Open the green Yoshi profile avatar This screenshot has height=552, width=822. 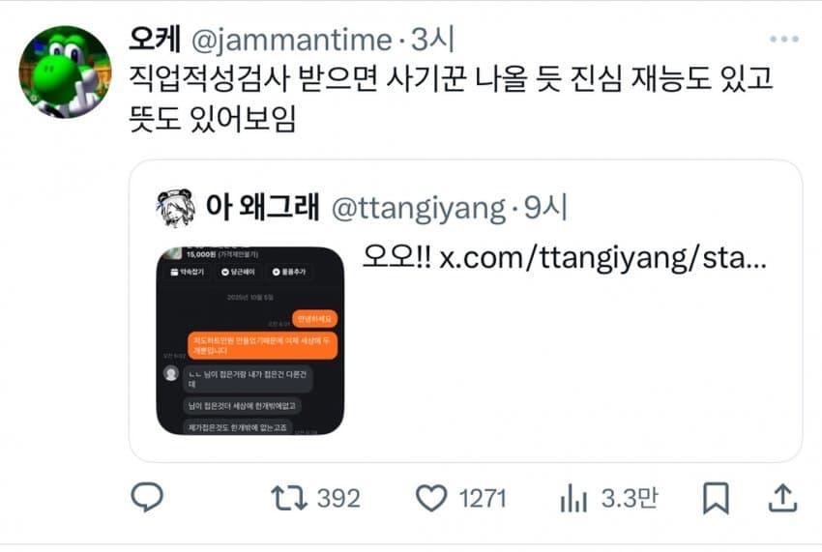pos(65,72)
